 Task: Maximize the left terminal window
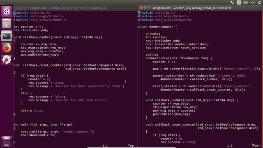pyautogui.click(x=24, y=8)
